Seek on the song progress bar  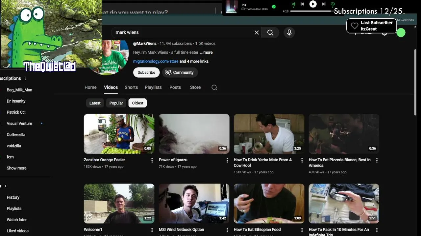tap(311, 11)
